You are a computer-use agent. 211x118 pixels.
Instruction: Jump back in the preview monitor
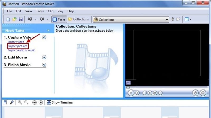coord(145,93)
